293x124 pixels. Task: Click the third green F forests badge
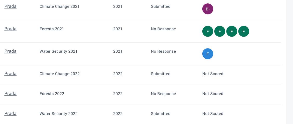231,31
